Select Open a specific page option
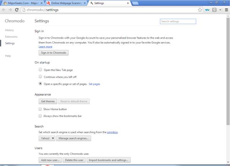Screen dimensions: 230x166 (x=40, y=84)
